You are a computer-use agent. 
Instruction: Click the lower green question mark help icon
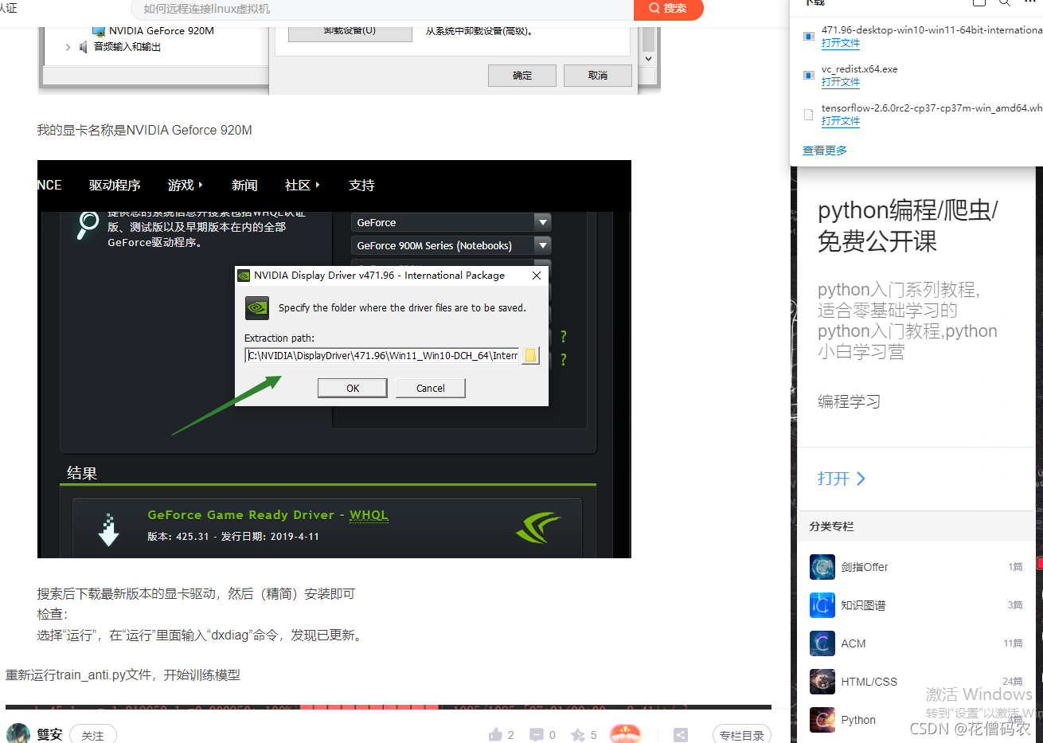click(x=564, y=360)
